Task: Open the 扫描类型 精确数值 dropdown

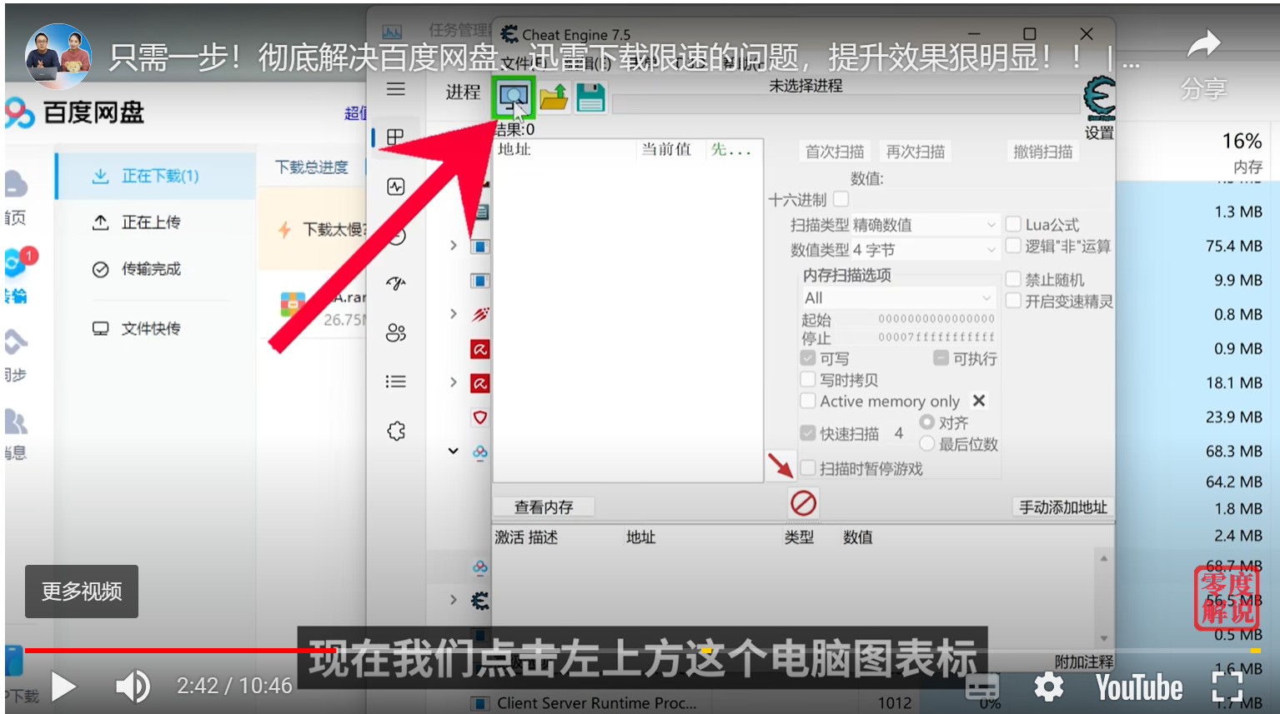Action: pyautogui.click(x=924, y=225)
